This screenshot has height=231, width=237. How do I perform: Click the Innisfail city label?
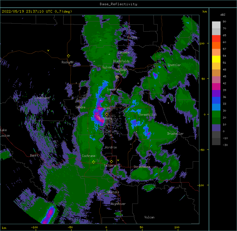coord(114,89)
